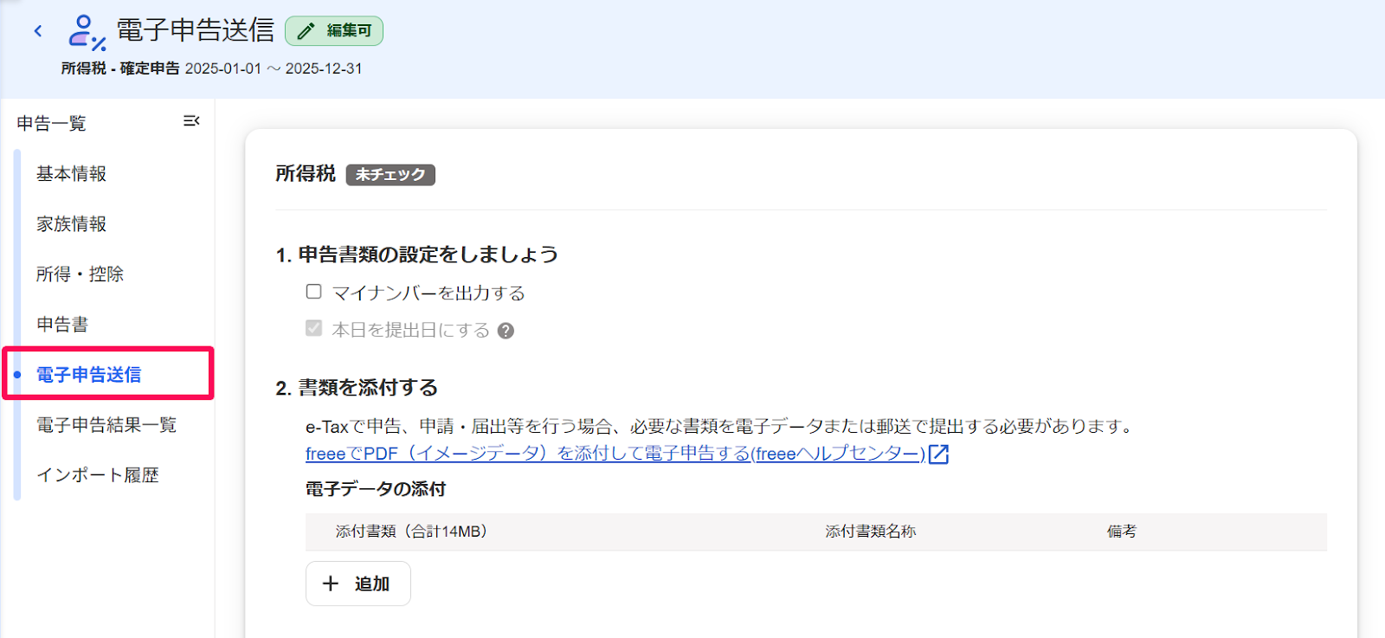Click the 申告一覧 sidebar heading
The height and width of the screenshot is (638, 1385).
click(52, 124)
